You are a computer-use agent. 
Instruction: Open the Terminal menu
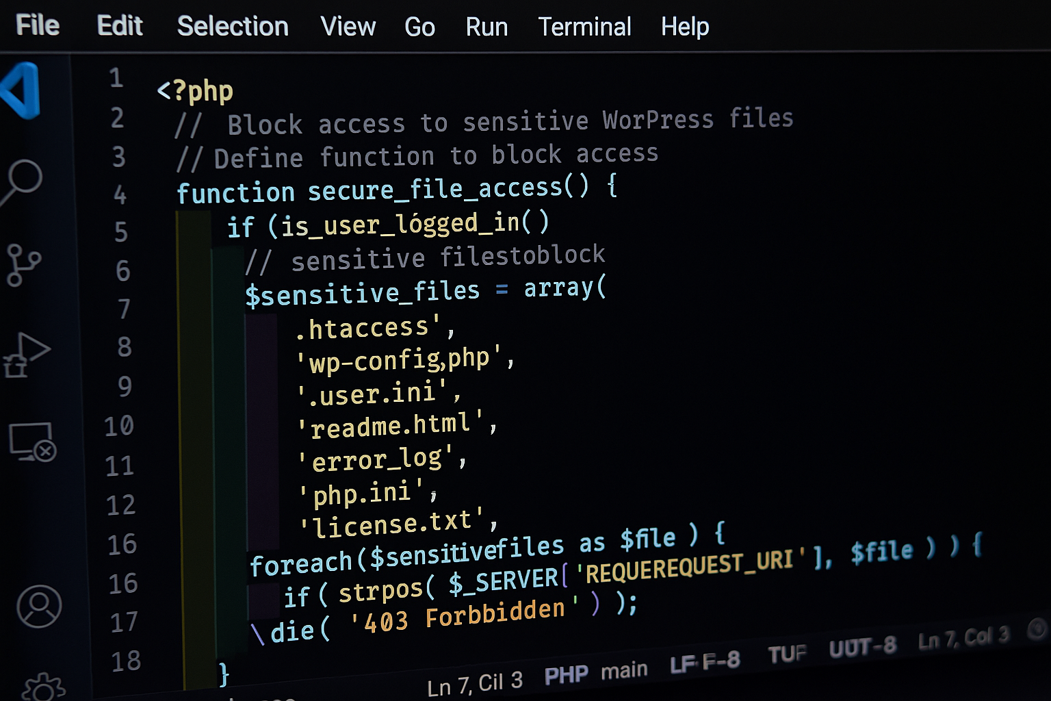pos(584,27)
